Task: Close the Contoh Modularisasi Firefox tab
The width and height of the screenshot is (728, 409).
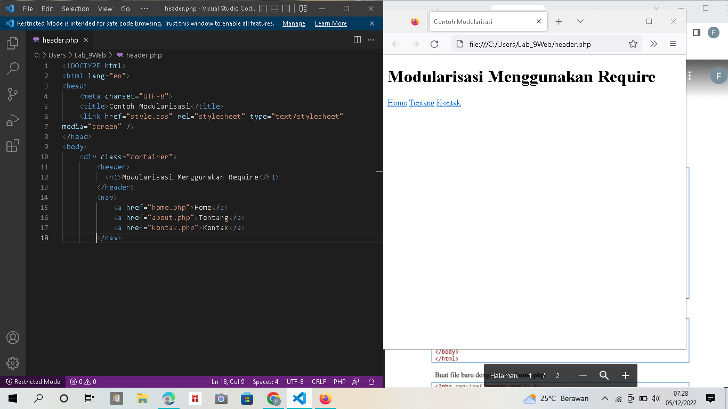Action: [538, 21]
